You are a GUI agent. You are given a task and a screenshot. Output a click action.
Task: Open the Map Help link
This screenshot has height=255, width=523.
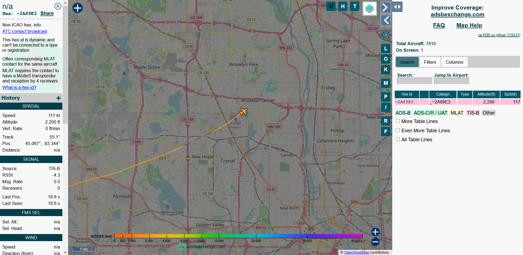pyautogui.click(x=469, y=25)
